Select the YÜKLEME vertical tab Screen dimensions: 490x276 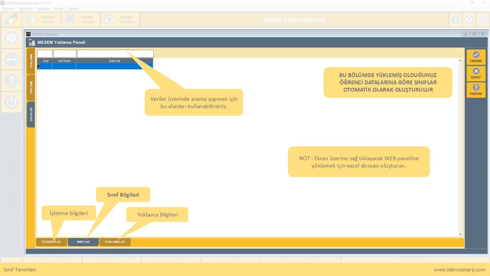pos(31,87)
